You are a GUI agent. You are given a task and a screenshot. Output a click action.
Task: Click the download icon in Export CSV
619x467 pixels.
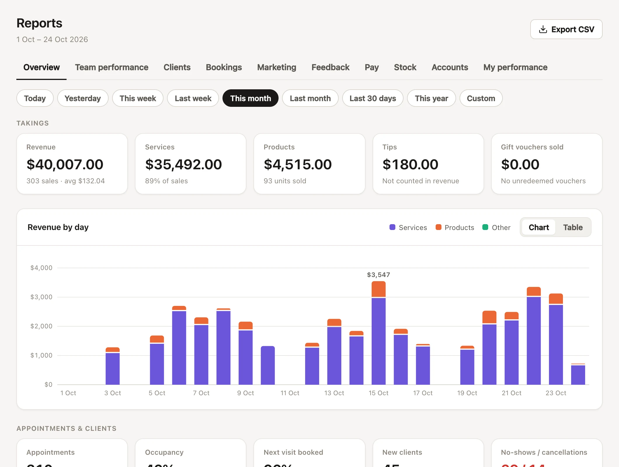543,29
